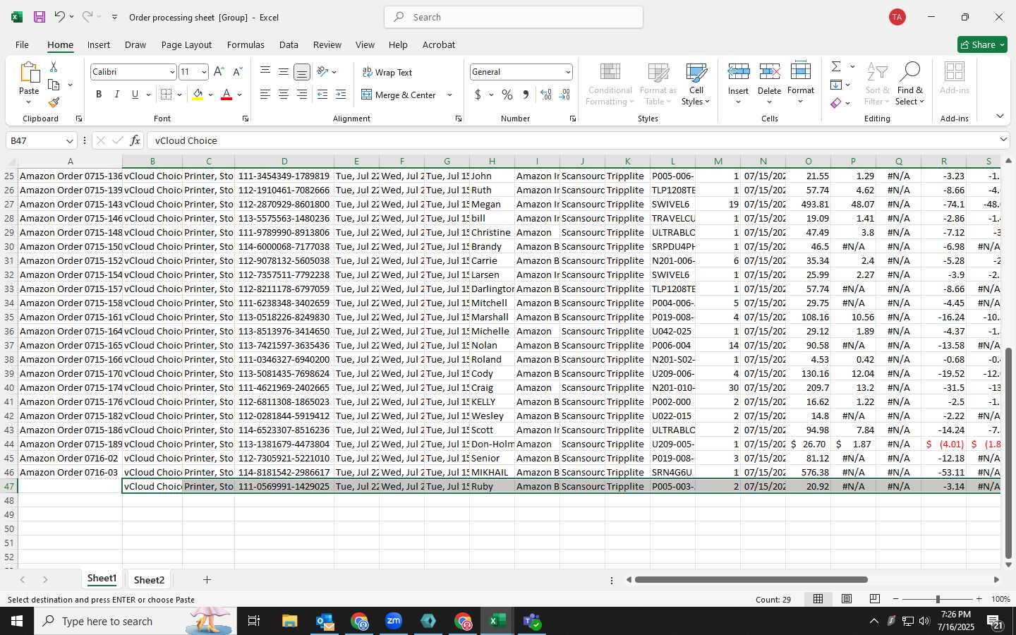Open Find & Select menu
The height and width of the screenshot is (635, 1016).
coord(910,84)
